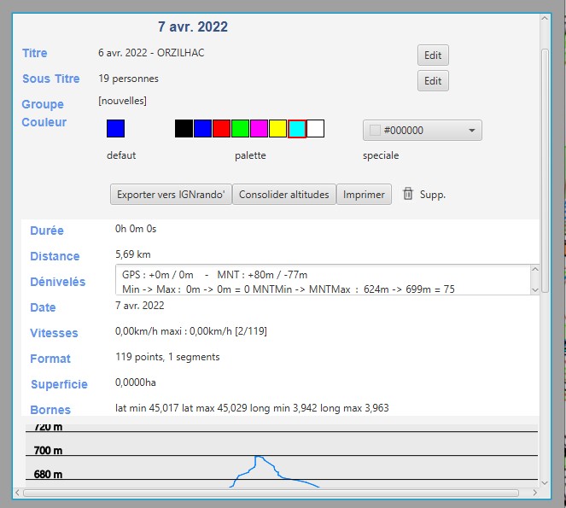566x508 pixels.
Task: Edit the Titre field
Action: (433, 55)
